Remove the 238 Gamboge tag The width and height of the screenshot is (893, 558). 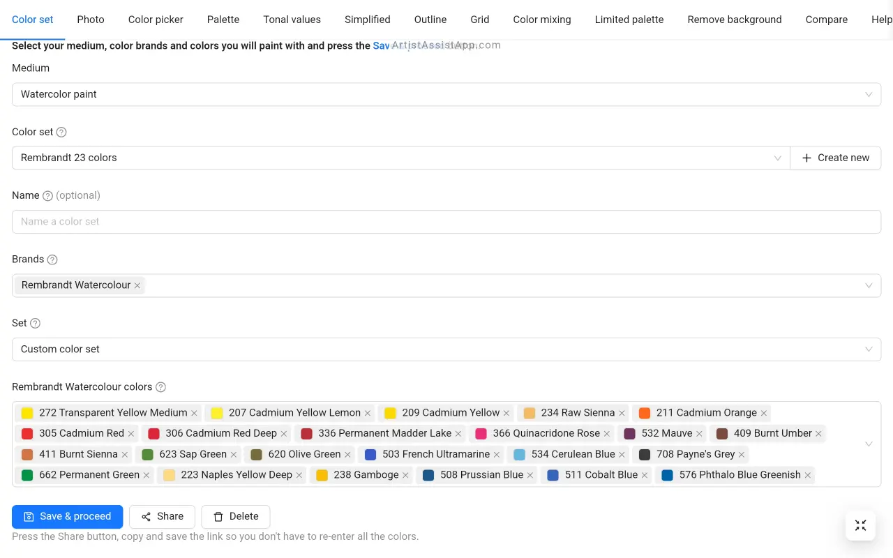pyautogui.click(x=405, y=475)
